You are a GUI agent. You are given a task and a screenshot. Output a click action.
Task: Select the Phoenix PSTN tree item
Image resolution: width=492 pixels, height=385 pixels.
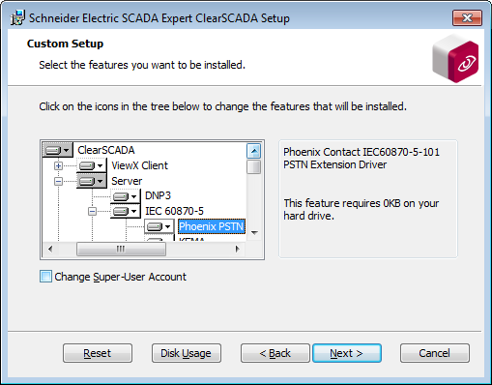[211, 226]
